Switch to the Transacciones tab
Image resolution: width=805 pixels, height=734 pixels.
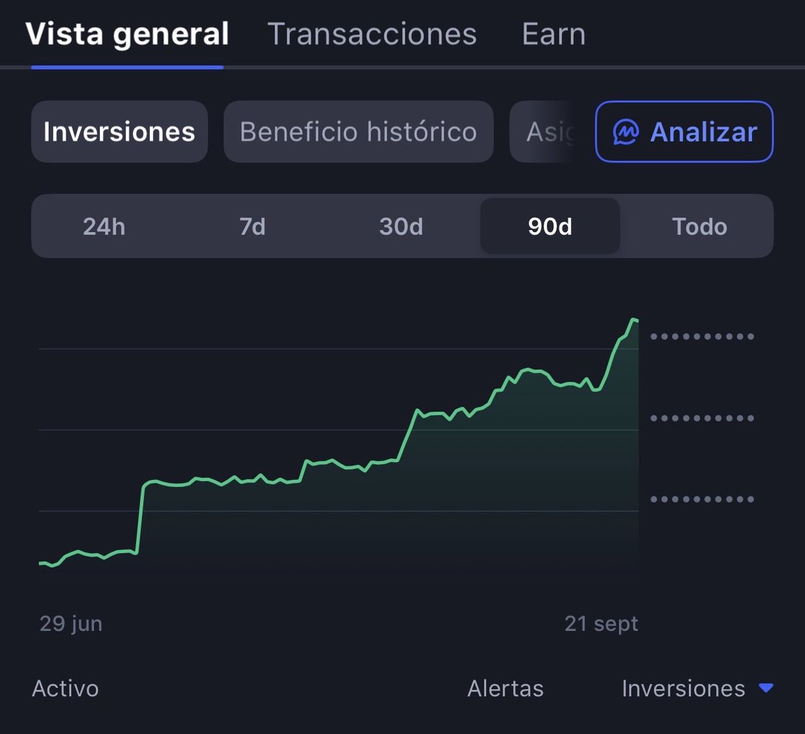pos(372,34)
